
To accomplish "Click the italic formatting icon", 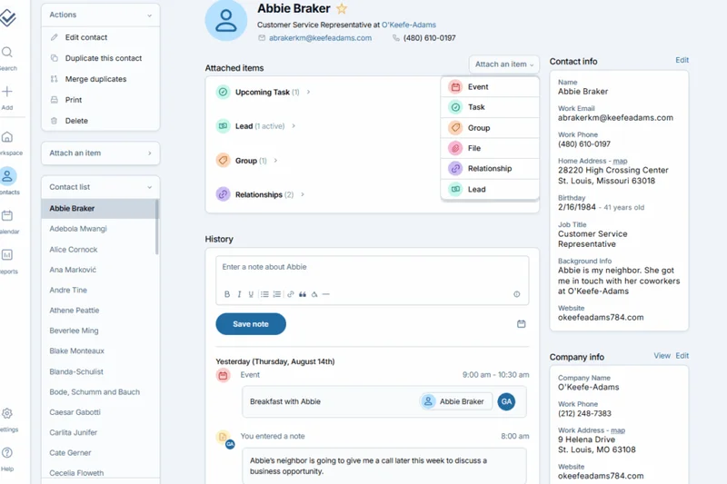I will point(239,294).
